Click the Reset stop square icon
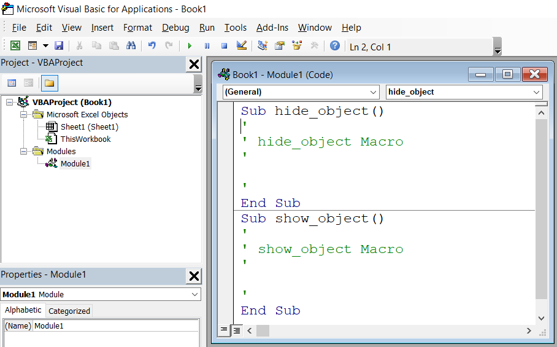This screenshot has width=557, height=347. pyautogui.click(x=224, y=46)
